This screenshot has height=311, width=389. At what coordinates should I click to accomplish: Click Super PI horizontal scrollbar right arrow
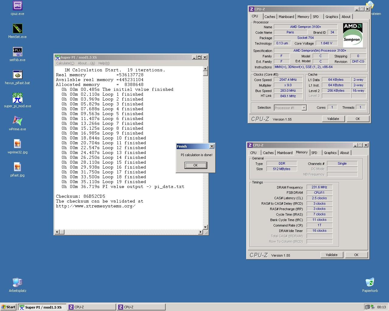(x=200, y=232)
